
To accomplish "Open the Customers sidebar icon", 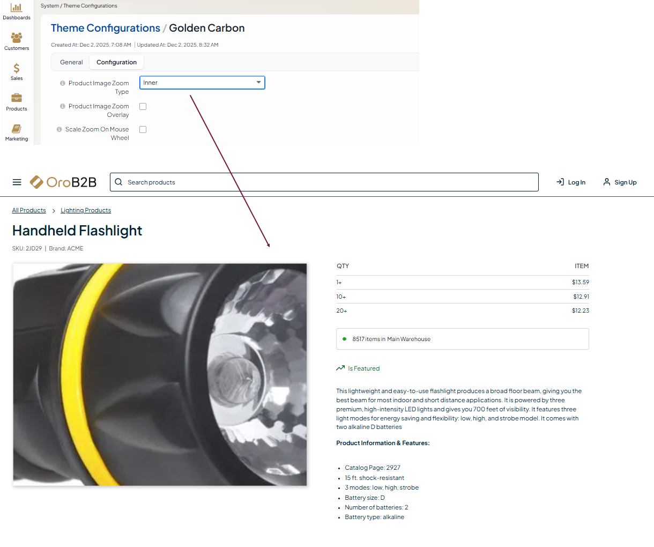I will (17, 38).
